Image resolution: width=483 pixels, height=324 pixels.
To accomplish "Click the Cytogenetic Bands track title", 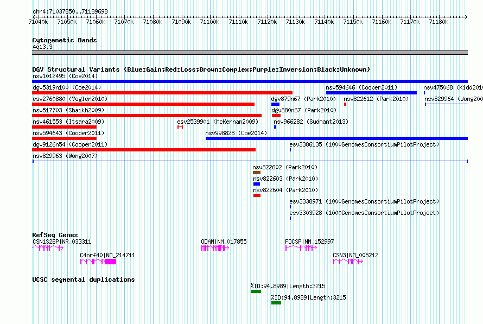I will [x=65, y=40].
